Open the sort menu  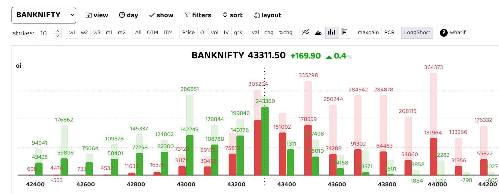tap(232, 15)
